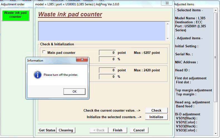
Task: Click the Main pad counter point value field
Action: click(107, 53)
